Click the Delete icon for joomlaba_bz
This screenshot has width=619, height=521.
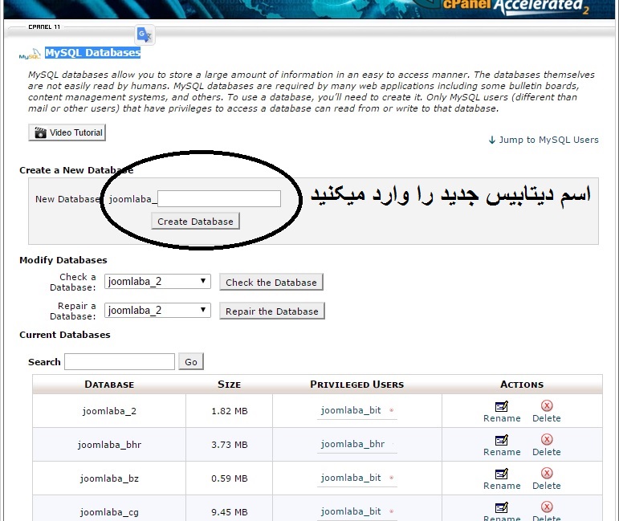(x=547, y=474)
